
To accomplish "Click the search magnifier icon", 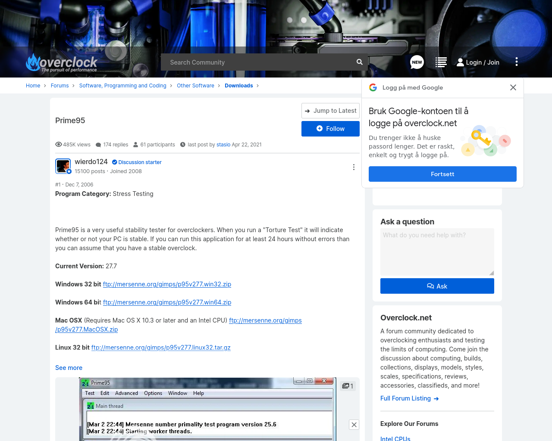I will point(359,62).
